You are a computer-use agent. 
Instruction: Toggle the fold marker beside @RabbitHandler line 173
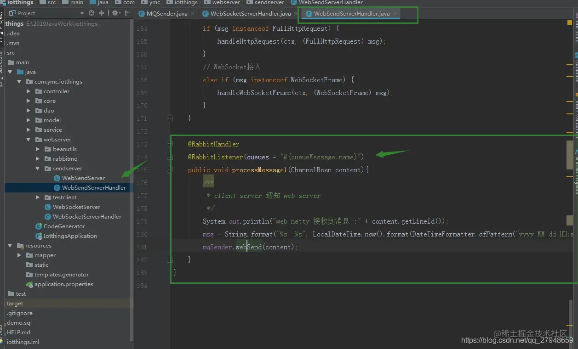170,144
